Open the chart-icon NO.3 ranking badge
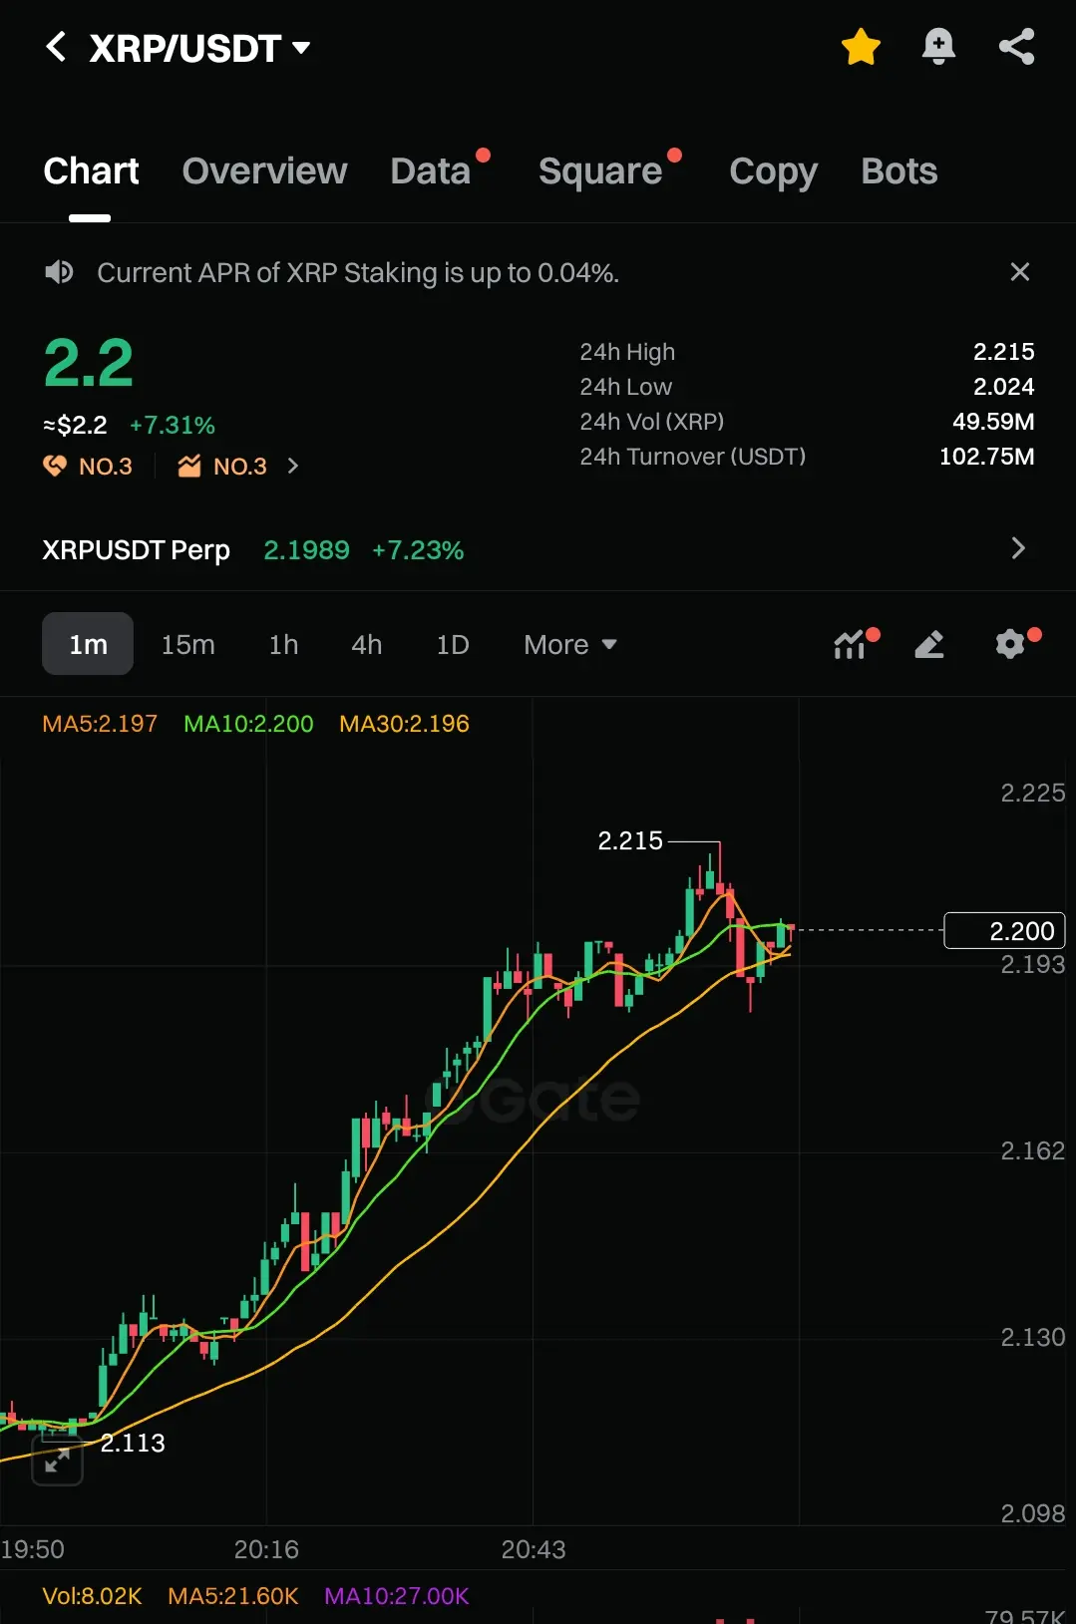The width and height of the screenshot is (1076, 1624). [222, 467]
